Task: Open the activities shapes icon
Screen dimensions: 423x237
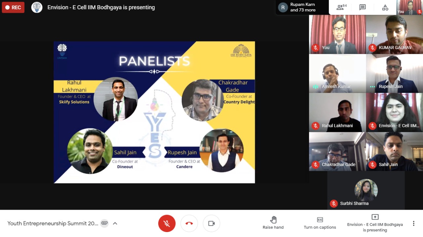Action: point(385,7)
